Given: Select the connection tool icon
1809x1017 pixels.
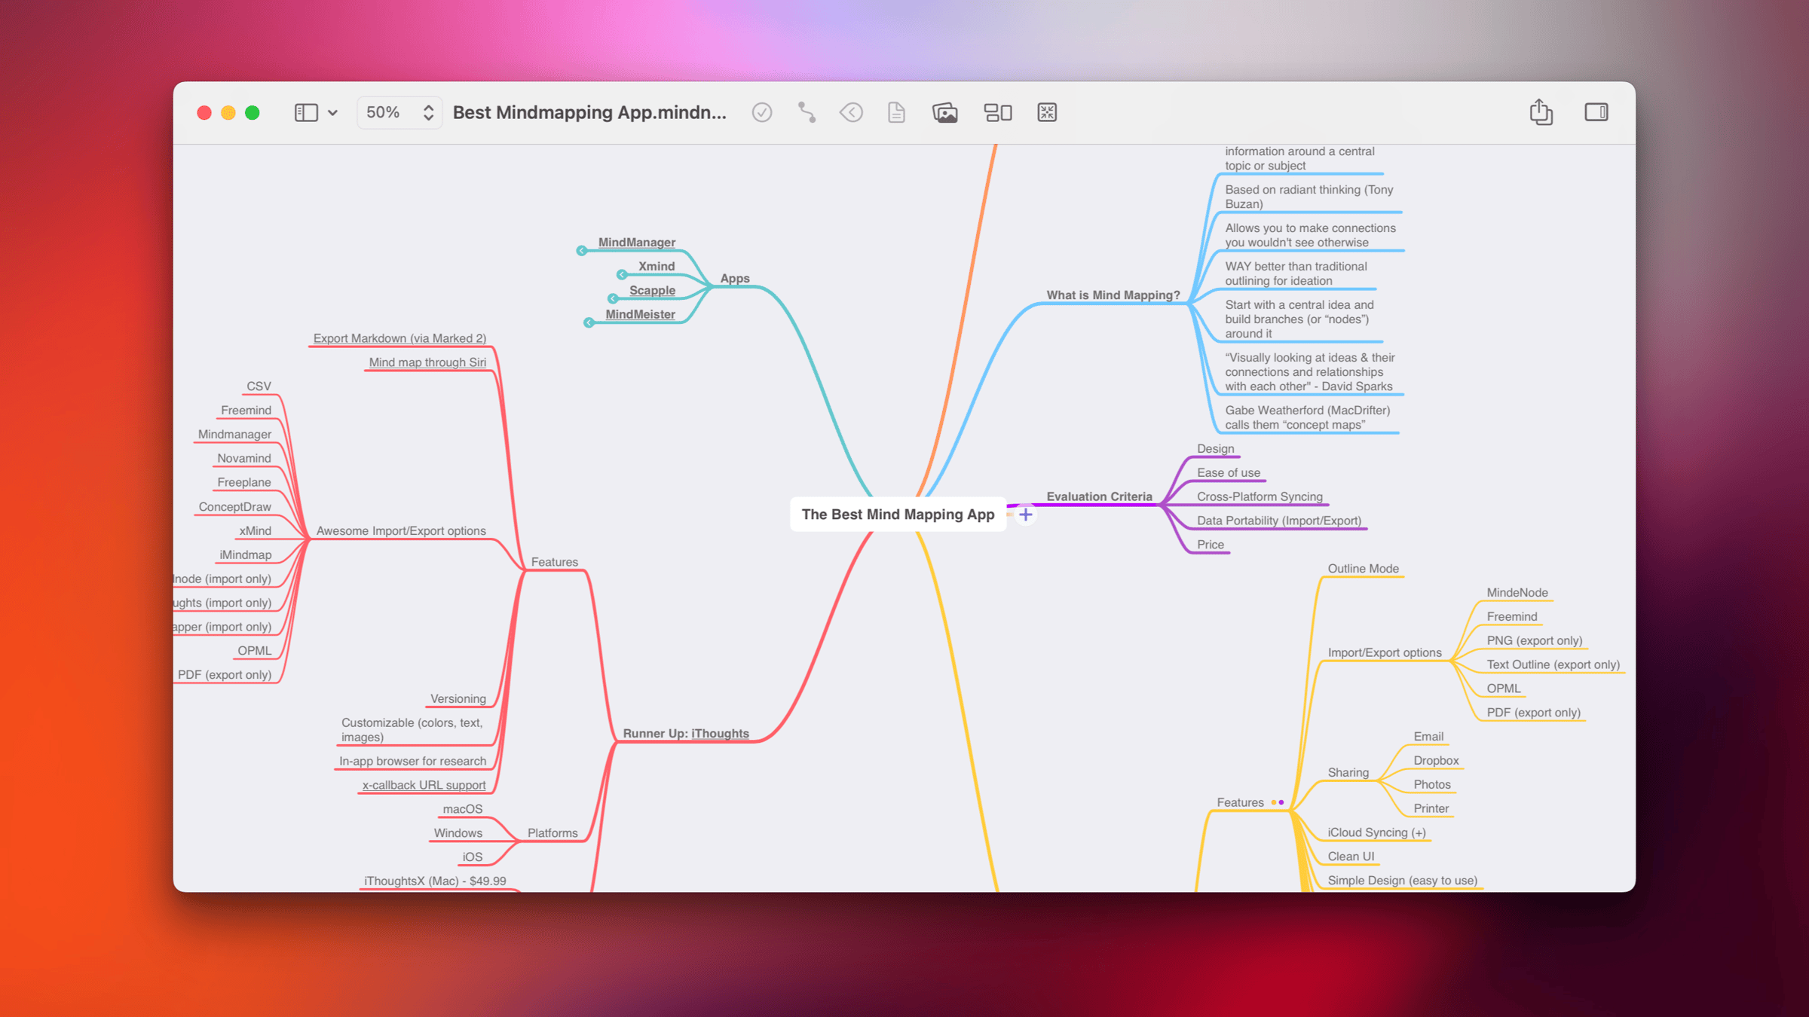Looking at the screenshot, I should [807, 113].
